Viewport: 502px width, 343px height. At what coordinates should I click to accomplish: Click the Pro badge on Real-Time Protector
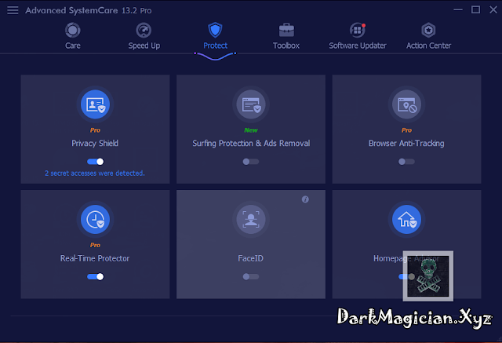tap(95, 245)
